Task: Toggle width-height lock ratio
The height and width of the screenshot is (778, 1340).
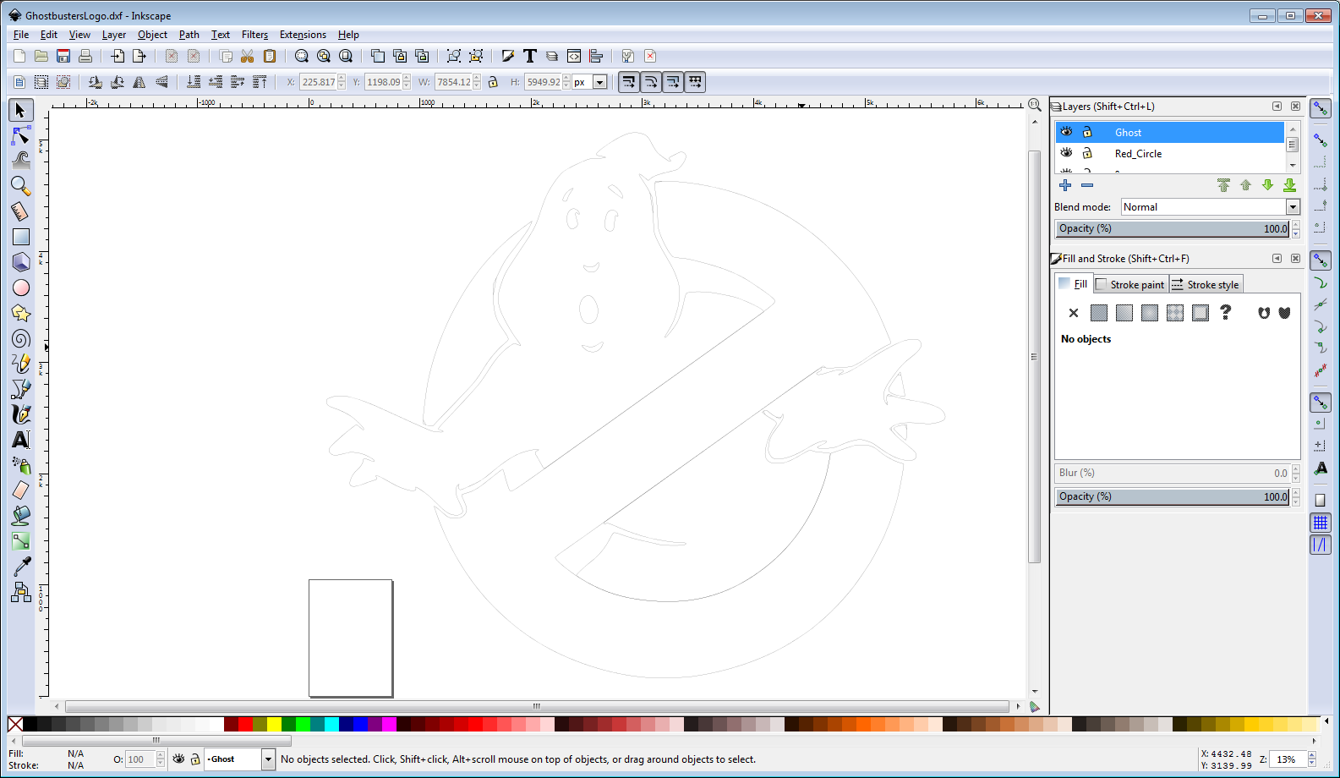Action: (x=493, y=82)
